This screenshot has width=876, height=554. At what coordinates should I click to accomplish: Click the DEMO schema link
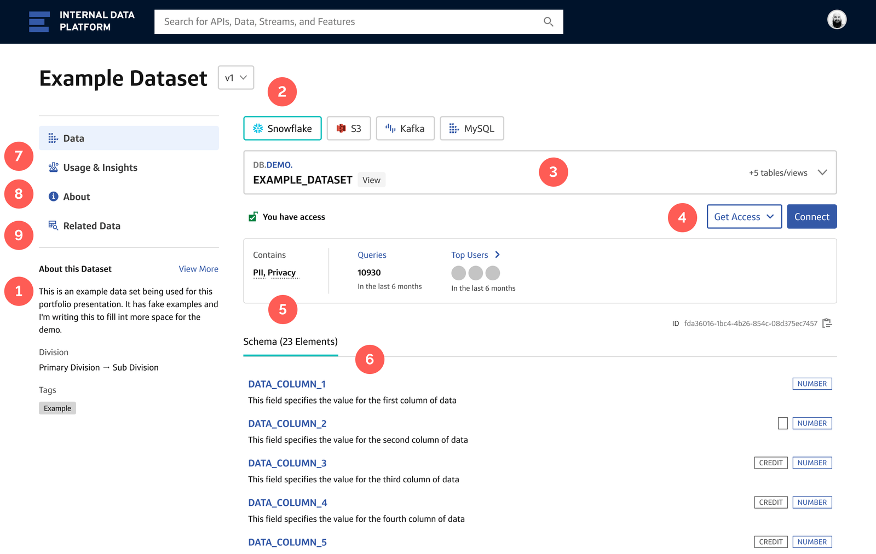point(279,165)
